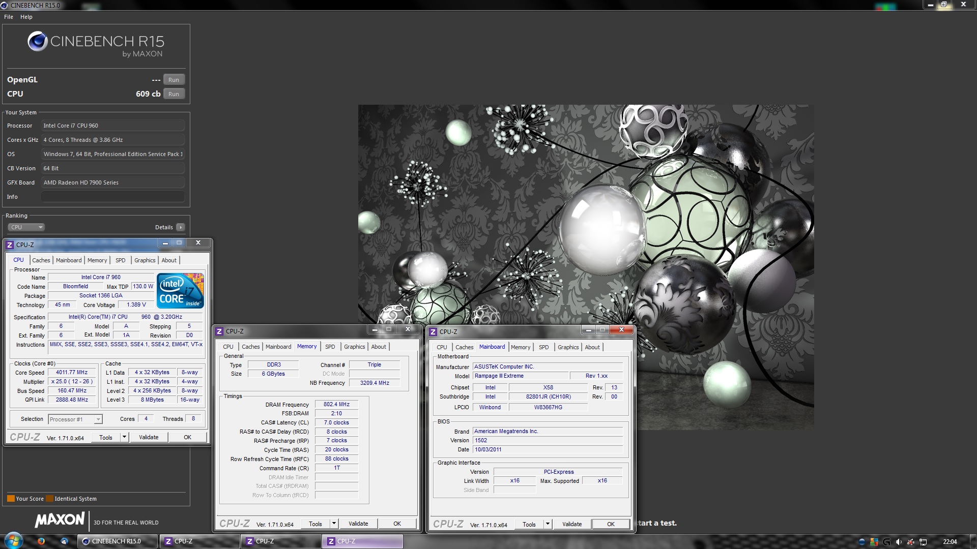977x549 pixels.
Task: Click Tools button in Mainboard CPU-Z window
Action: click(529, 524)
